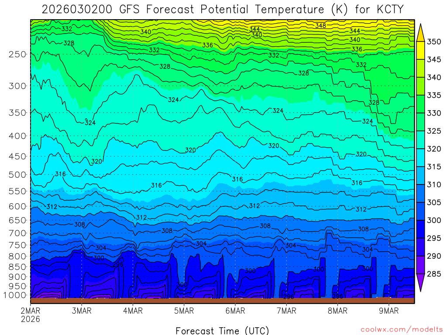Image resolution: width=447 pixels, height=335 pixels.
Task: Select the 9MAR time axis label
Action: (389, 311)
